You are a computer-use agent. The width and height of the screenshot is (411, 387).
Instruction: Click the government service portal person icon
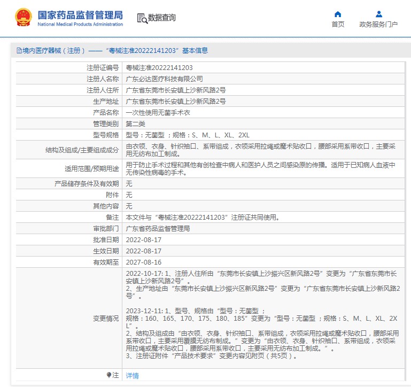(x=379, y=14)
